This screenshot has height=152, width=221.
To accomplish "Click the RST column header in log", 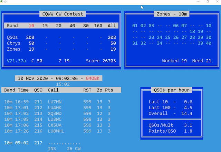I will pos(87,90).
